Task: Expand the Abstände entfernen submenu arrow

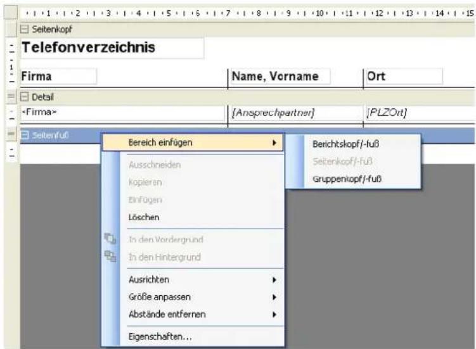Action: coord(274,314)
